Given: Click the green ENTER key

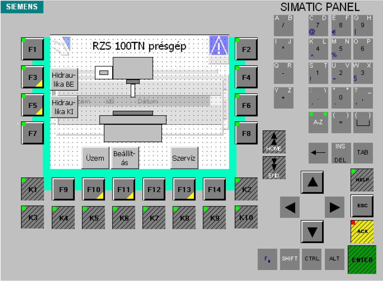Looking at the screenshot, I should click(362, 260).
